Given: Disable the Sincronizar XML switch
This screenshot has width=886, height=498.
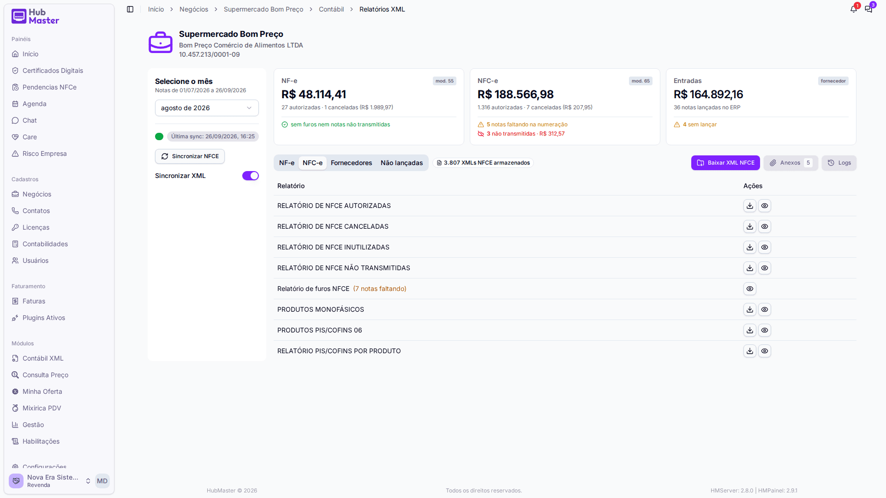Looking at the screenshot, I should [x=251, y=176].
